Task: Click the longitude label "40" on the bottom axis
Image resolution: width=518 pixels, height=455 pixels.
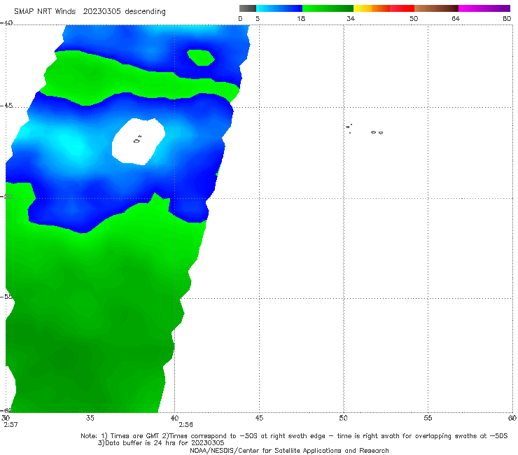Action: (174, 418)
